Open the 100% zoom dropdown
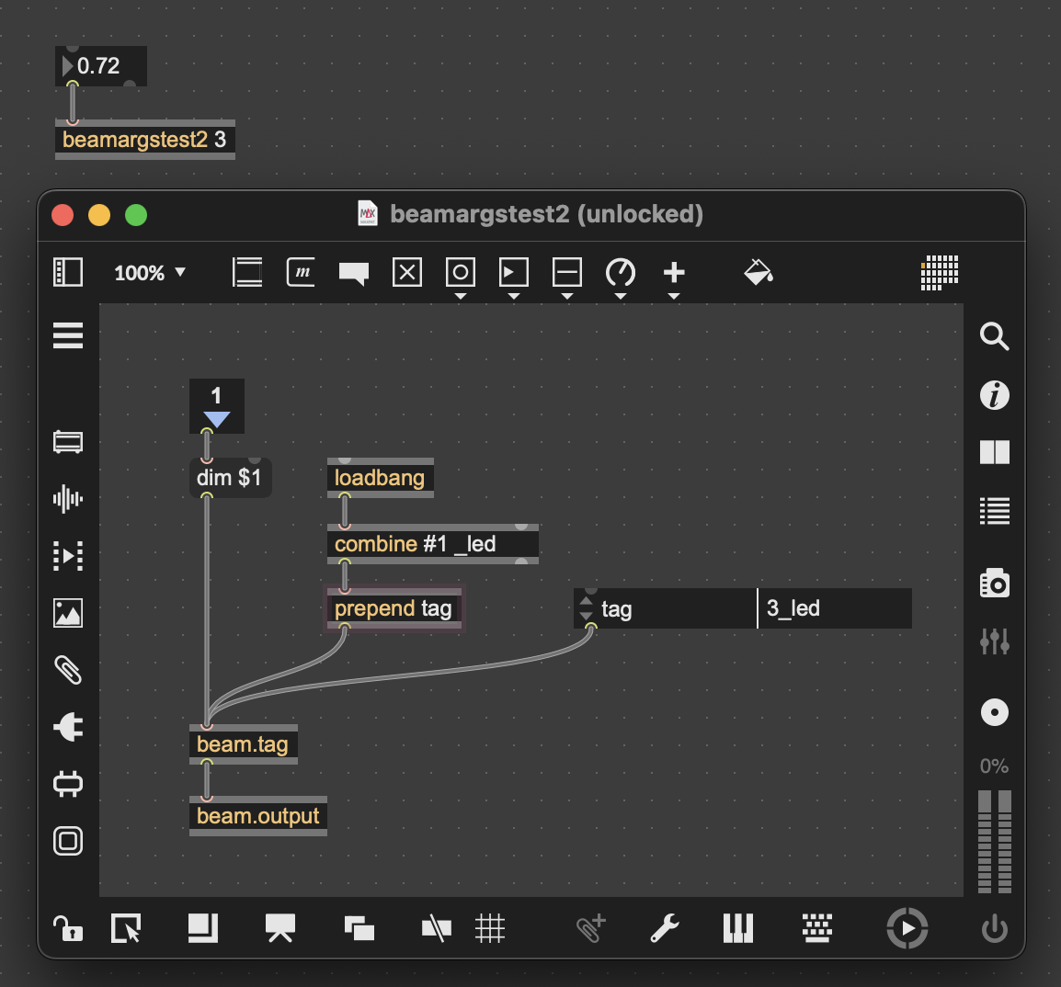Screen dimensions: 1061x987 [150, 273]
